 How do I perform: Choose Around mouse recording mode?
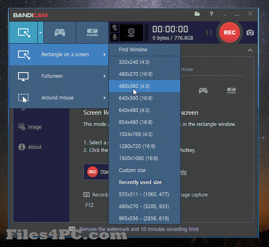(59, 97)
